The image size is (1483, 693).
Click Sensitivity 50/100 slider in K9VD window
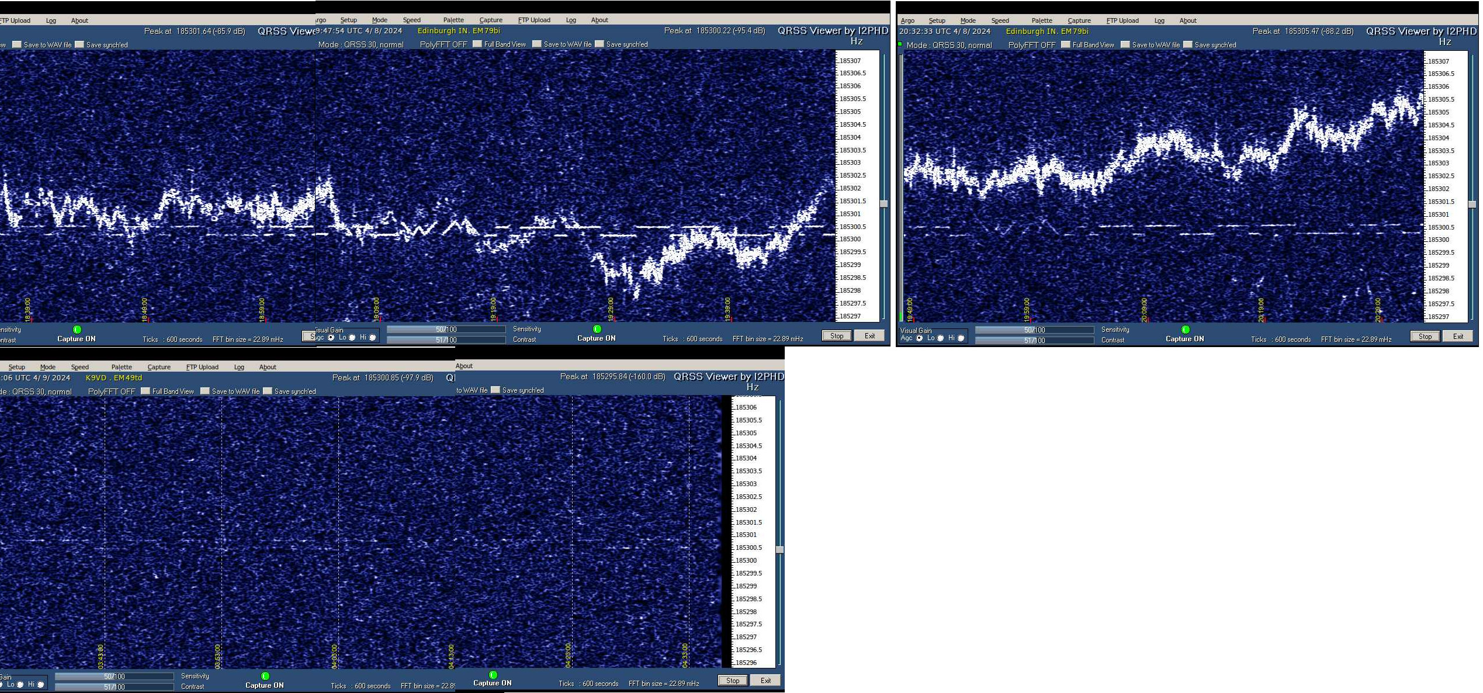click(114, 676)
